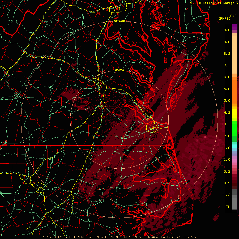Click the 3.4 value on the color scale
This screenshot has width=239, height=239.
click(x=227, y=124)
